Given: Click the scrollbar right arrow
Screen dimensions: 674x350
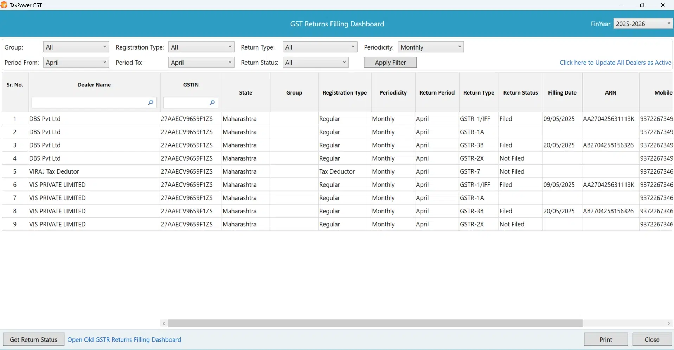Looking at the screenshot, I should [x=669, y=323].
